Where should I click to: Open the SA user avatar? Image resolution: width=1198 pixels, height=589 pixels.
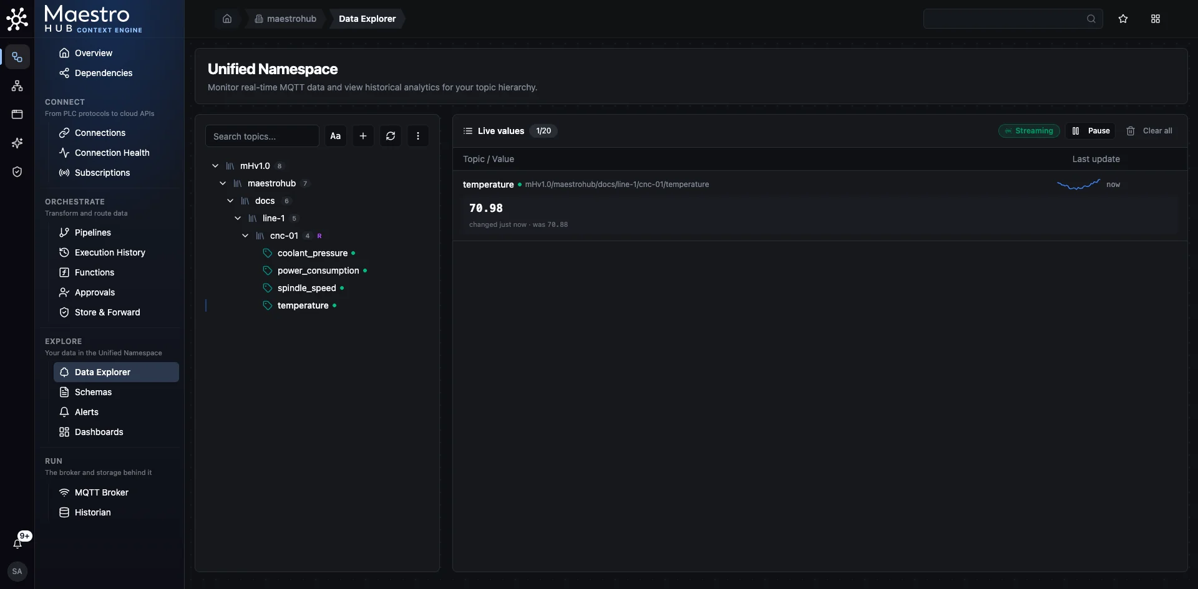click(17, 572)
